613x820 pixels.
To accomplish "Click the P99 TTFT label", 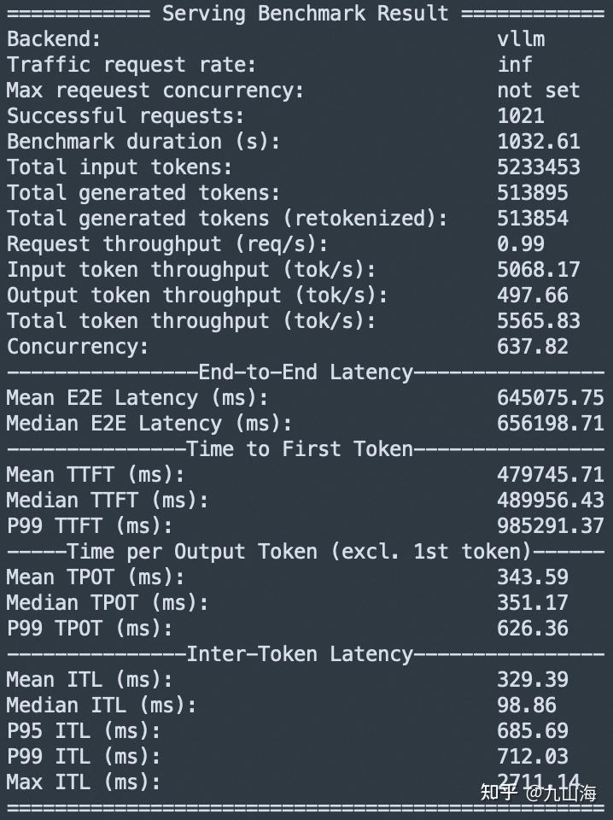I will coord(90,526).
